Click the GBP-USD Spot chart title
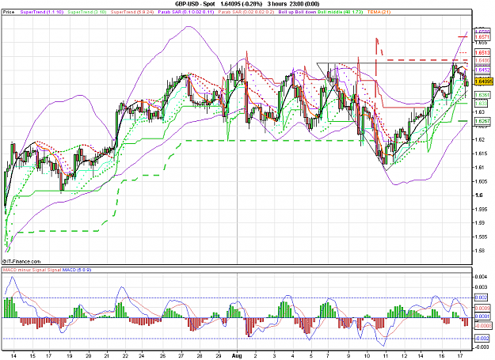The image size is (495, 360). click(x=195, y=4)
